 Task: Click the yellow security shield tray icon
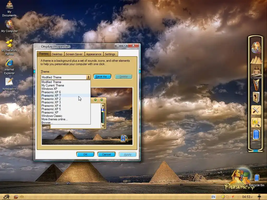click(223, 197)
